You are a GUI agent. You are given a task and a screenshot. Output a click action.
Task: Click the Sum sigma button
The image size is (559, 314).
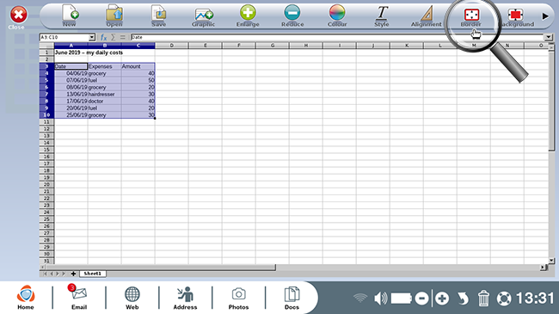113,37
